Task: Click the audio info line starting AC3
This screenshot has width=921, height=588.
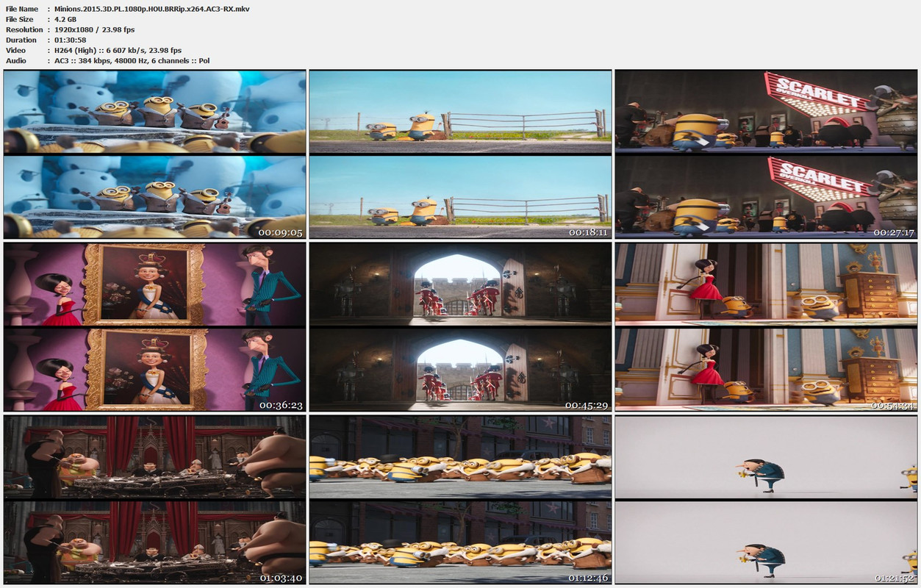Action: (x=132, y=60)
